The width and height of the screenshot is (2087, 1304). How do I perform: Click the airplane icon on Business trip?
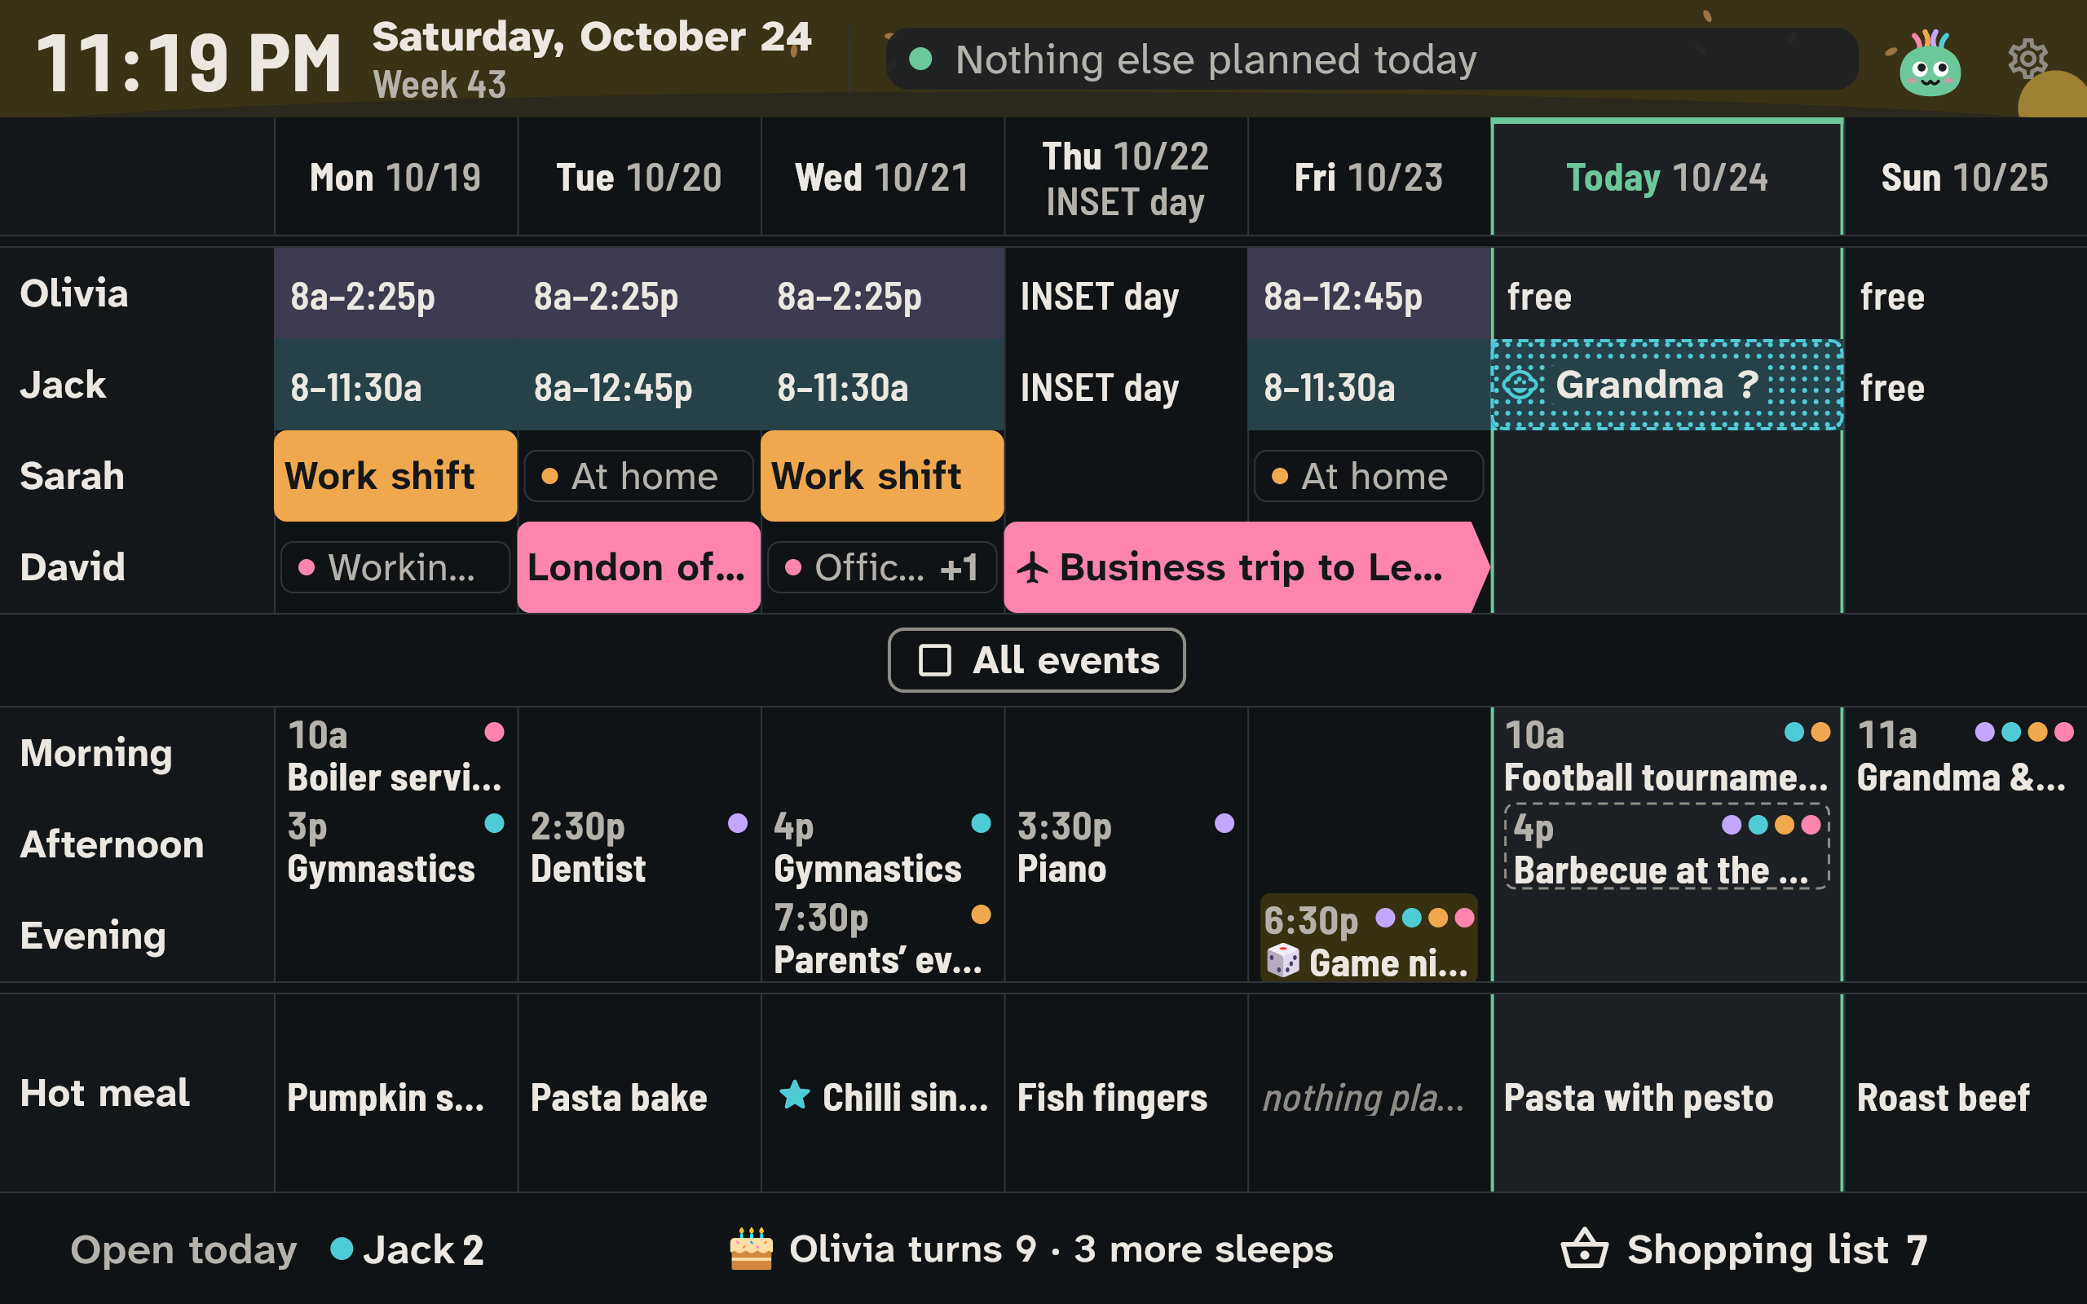(x=1032, y=567)
